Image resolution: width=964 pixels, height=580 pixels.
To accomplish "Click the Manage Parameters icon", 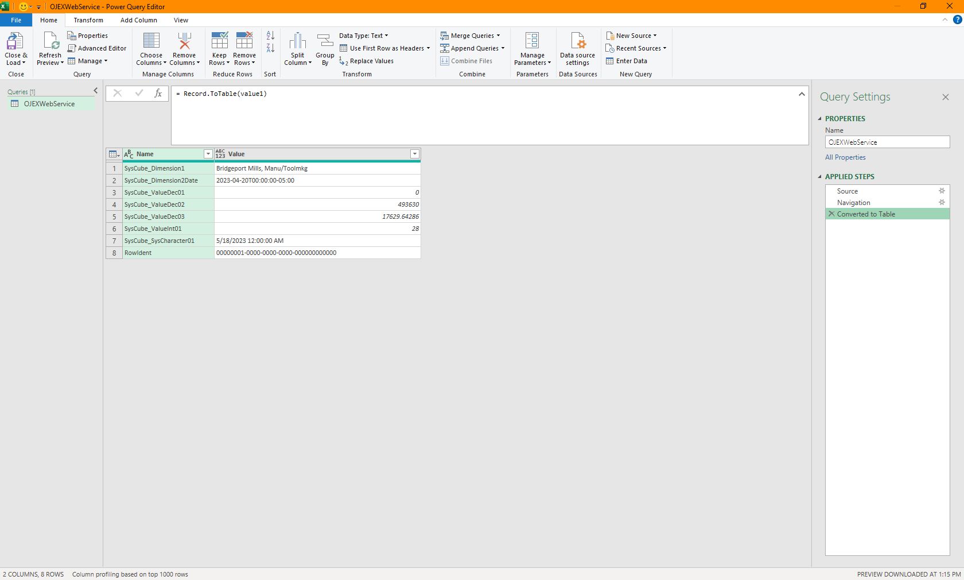I will tap(532, 41).
